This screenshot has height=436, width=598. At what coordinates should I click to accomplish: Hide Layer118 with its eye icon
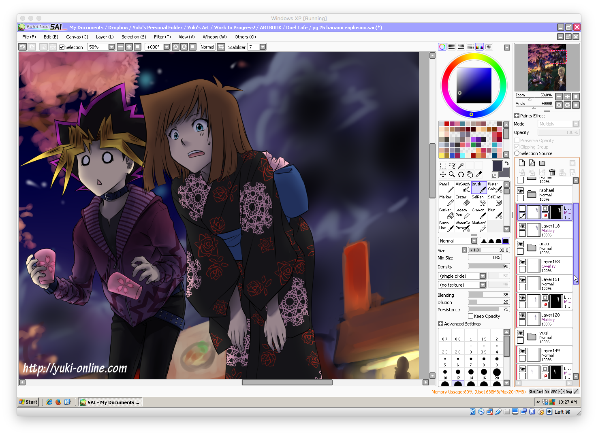click(522, 227)
